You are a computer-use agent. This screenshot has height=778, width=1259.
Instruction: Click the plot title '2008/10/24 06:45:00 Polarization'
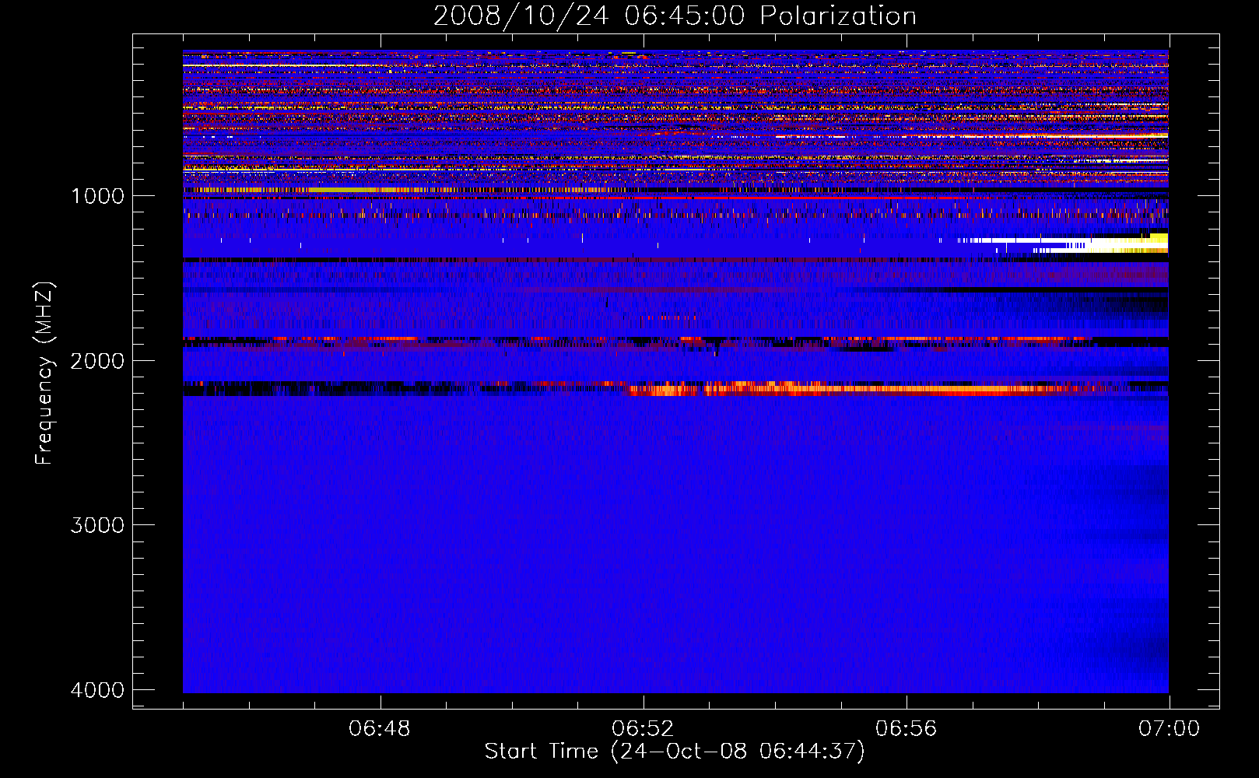pos(675,16)
